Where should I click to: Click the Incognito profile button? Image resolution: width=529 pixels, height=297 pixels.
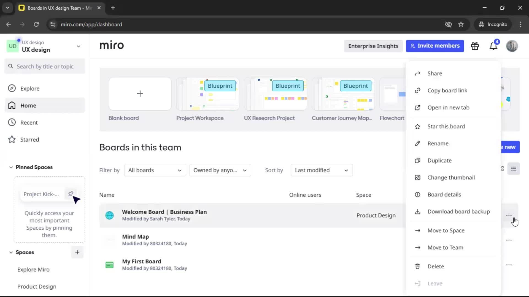(x=493, y=24)
